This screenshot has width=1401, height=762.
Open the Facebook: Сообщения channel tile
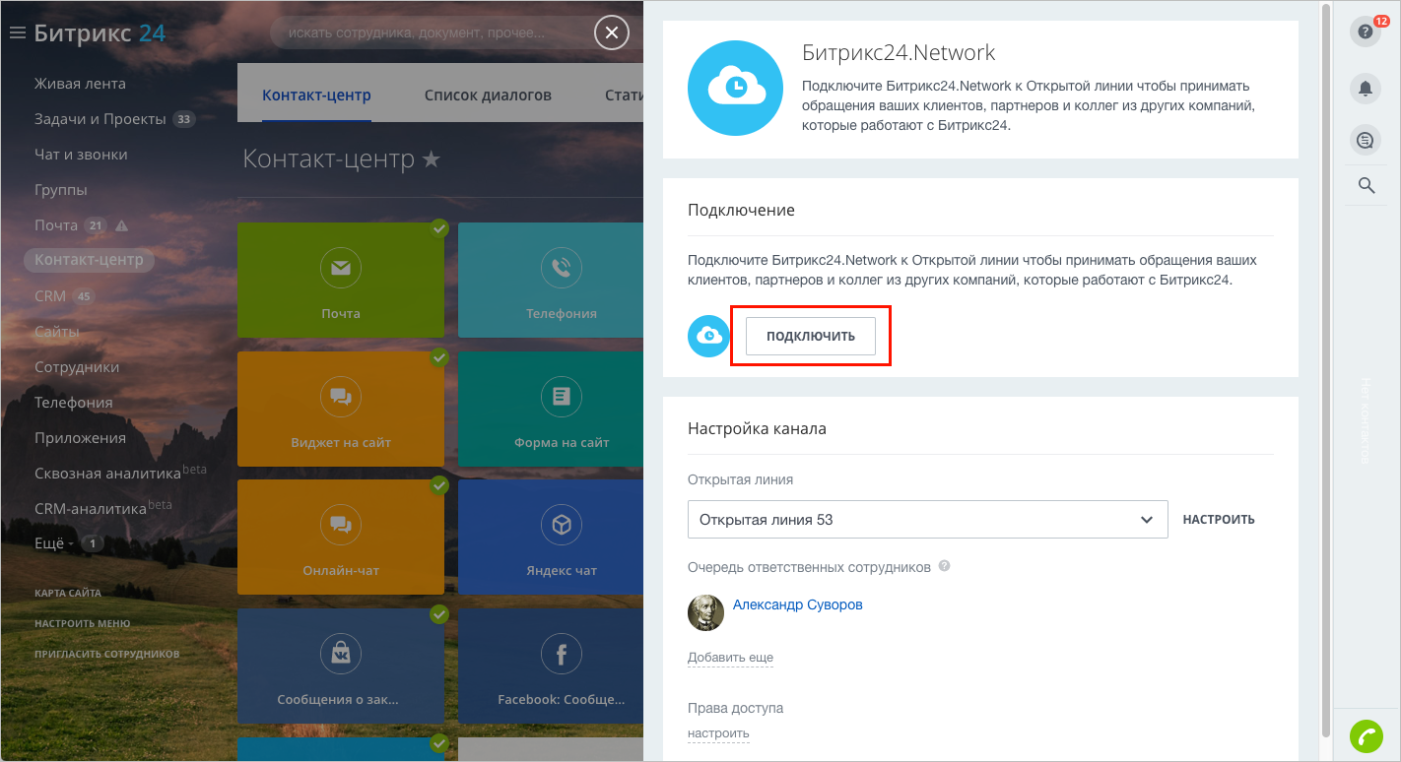561,667
